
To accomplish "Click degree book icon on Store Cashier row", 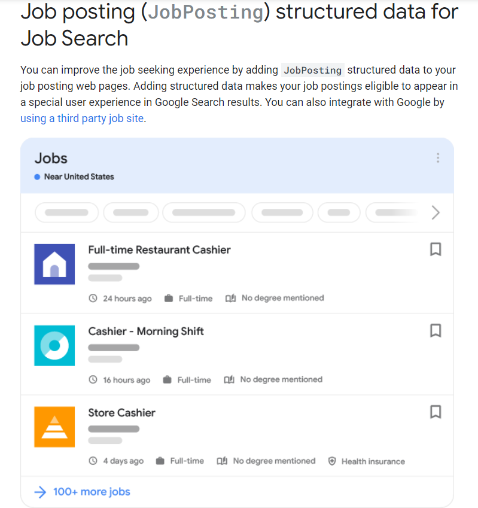I will [222, 461].
